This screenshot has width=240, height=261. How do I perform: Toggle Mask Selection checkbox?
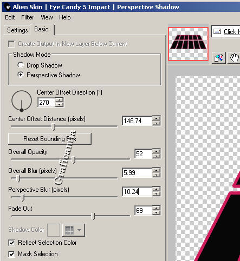click(x=11, y=254)
